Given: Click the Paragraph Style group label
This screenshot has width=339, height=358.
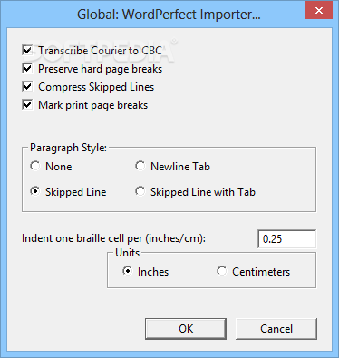Looking at the screenshot, I should coord(68,148).
